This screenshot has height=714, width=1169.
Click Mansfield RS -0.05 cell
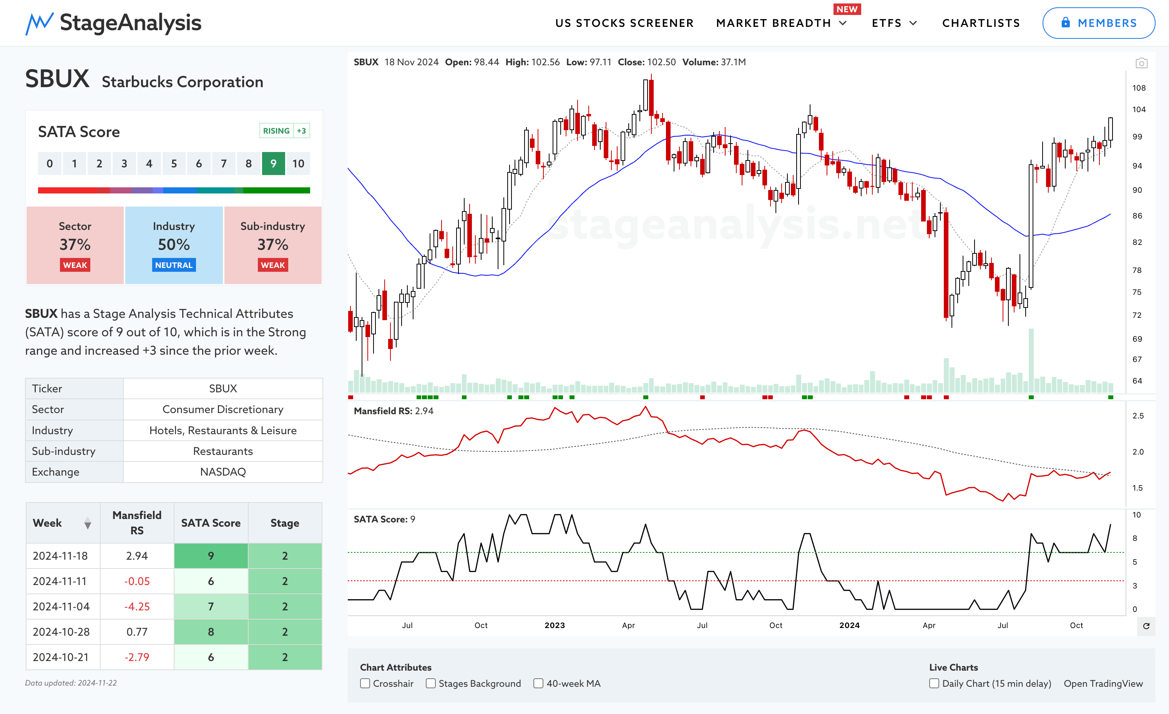click(137, 581)
